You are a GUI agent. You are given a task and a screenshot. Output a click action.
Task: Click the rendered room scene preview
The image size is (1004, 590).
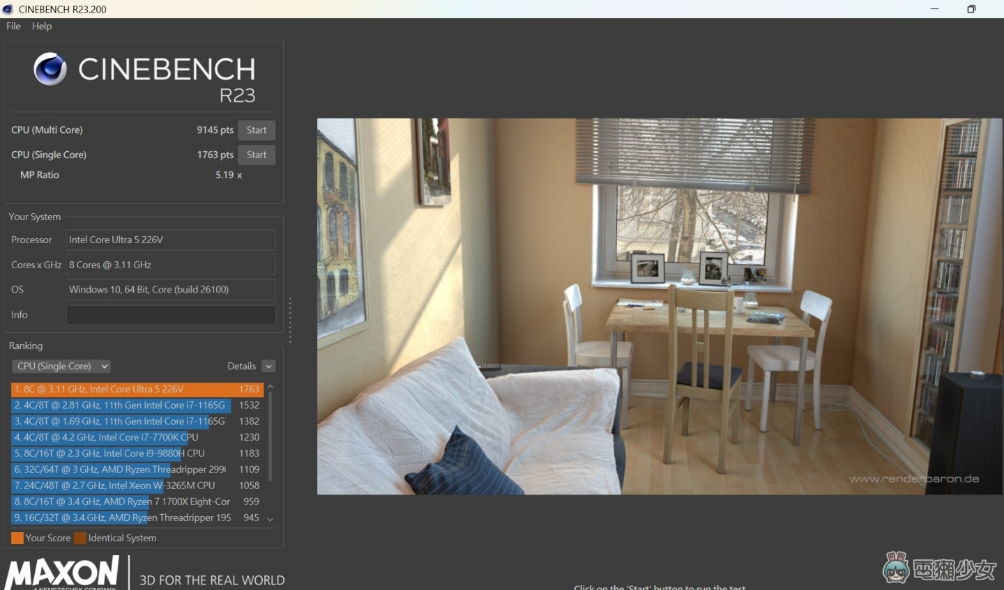(x=660, y=306)
